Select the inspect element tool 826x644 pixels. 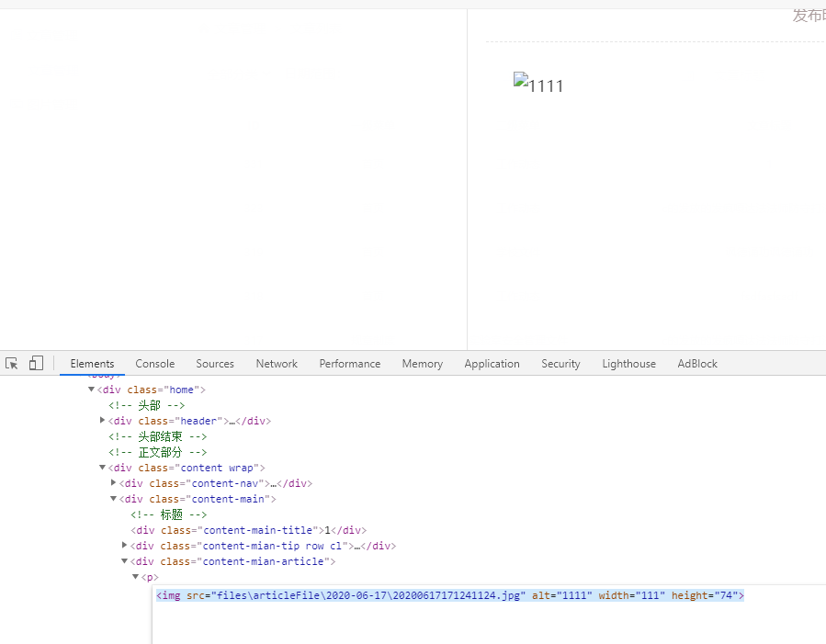coord(11,363)
